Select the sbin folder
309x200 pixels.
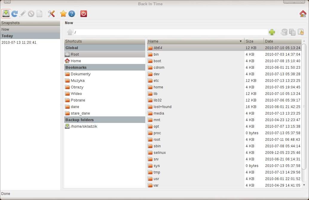[x=224, y=146]
